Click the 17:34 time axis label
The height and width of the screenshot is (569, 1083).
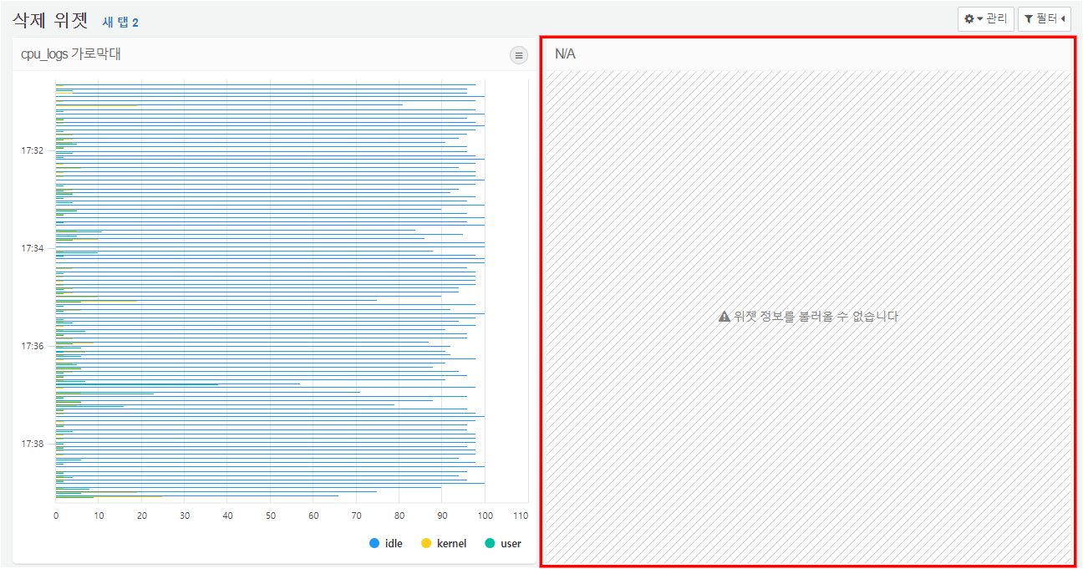click(33, 248)
